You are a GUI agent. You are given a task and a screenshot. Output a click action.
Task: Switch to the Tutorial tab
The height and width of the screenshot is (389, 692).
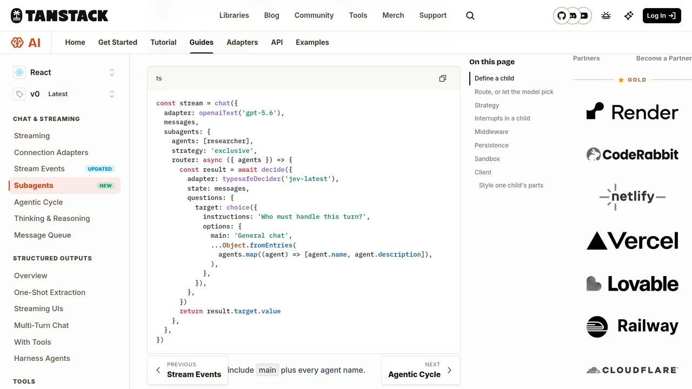163,42
